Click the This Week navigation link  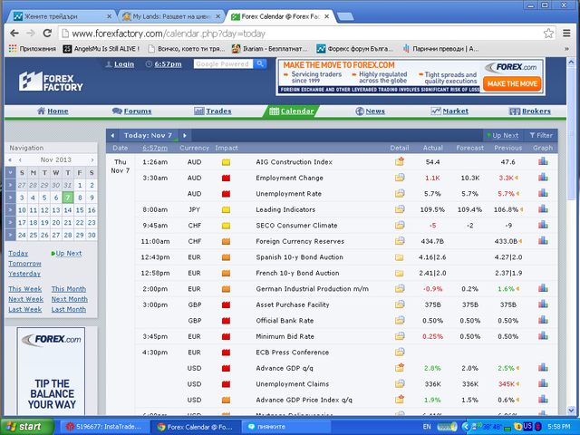tap(25, 289)
